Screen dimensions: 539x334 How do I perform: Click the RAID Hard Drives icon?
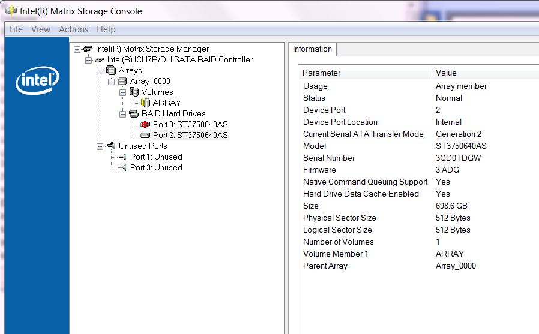coord(134,113)
